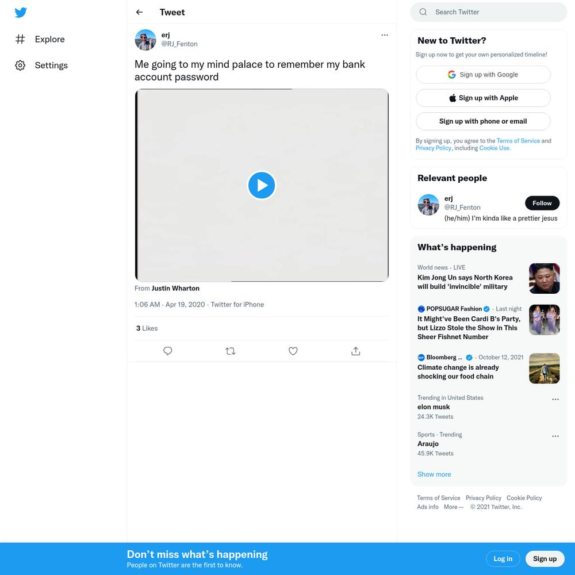This screenshot has width=575, height=575.
Task: Open the Kim Jong Un news headline
Action: [465, 282]
